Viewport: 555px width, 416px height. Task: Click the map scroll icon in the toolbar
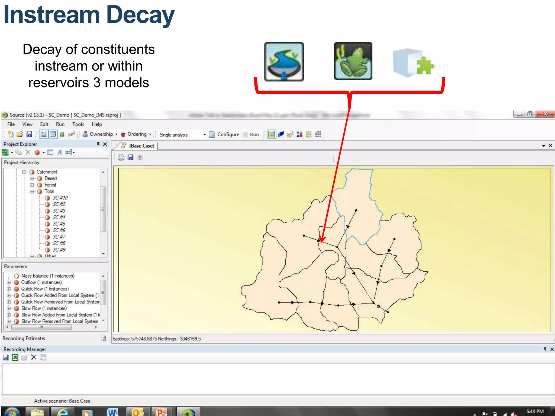pos(309,134)
